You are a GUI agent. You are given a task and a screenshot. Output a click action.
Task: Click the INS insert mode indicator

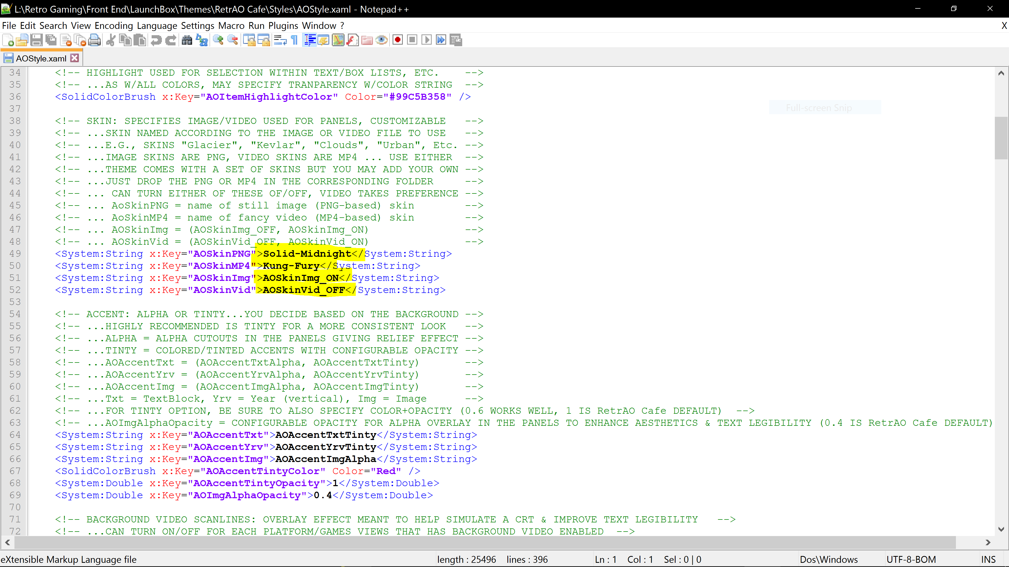(988, 560)
